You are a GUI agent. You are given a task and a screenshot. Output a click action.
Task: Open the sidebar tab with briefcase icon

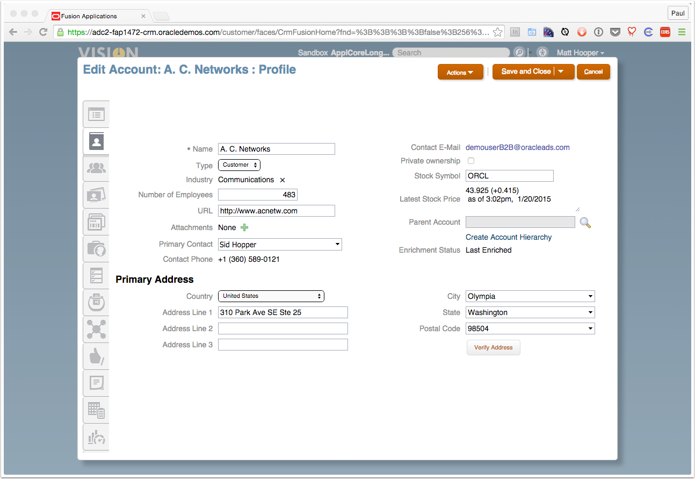[x=96, y=249]
